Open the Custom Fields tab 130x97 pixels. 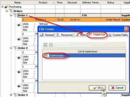pyautogui.click(x=118, y=35)
